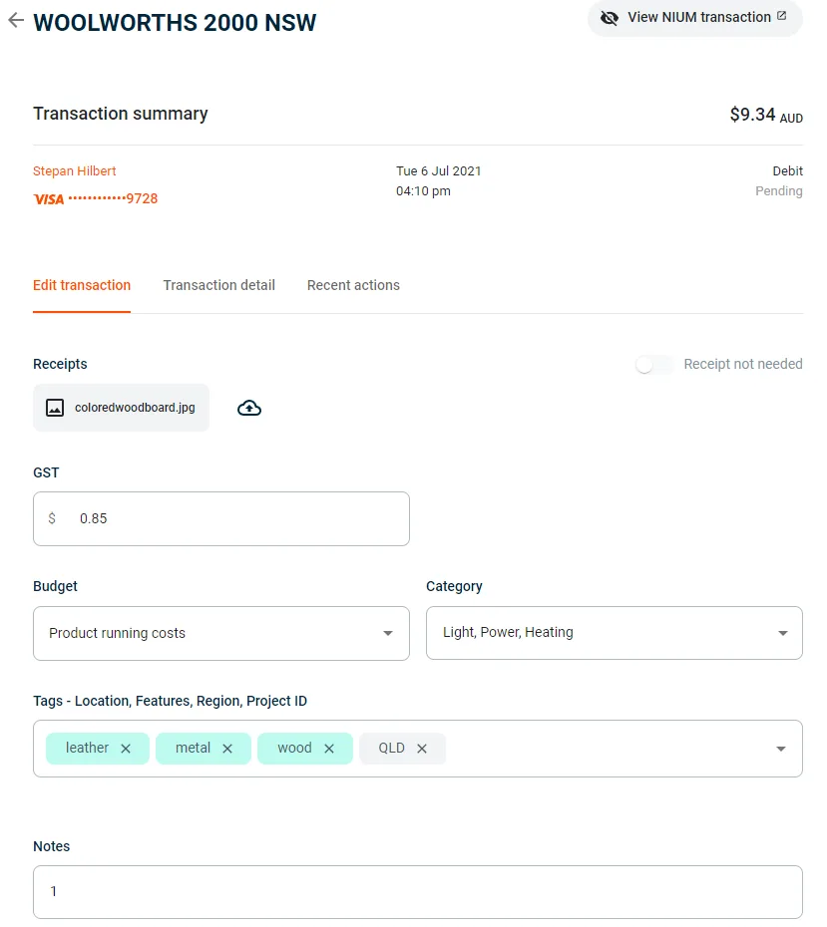Click the image icon on coloredwoodboard.jpg
The height and width of the screenshot is (927, 827).
point(55,408)
